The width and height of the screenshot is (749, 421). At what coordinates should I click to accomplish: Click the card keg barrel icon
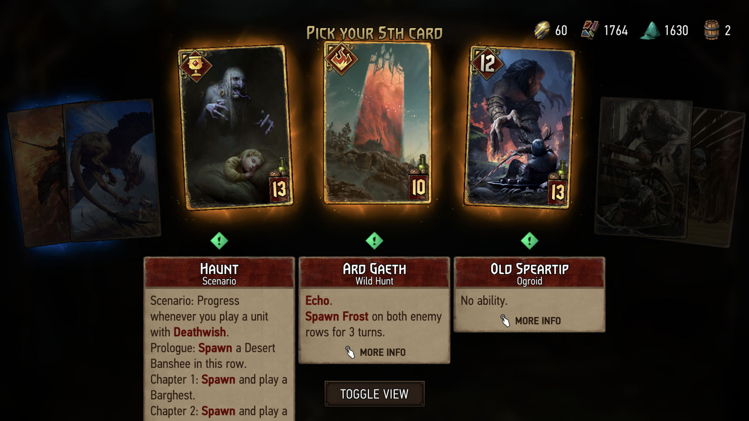point(712,30)
